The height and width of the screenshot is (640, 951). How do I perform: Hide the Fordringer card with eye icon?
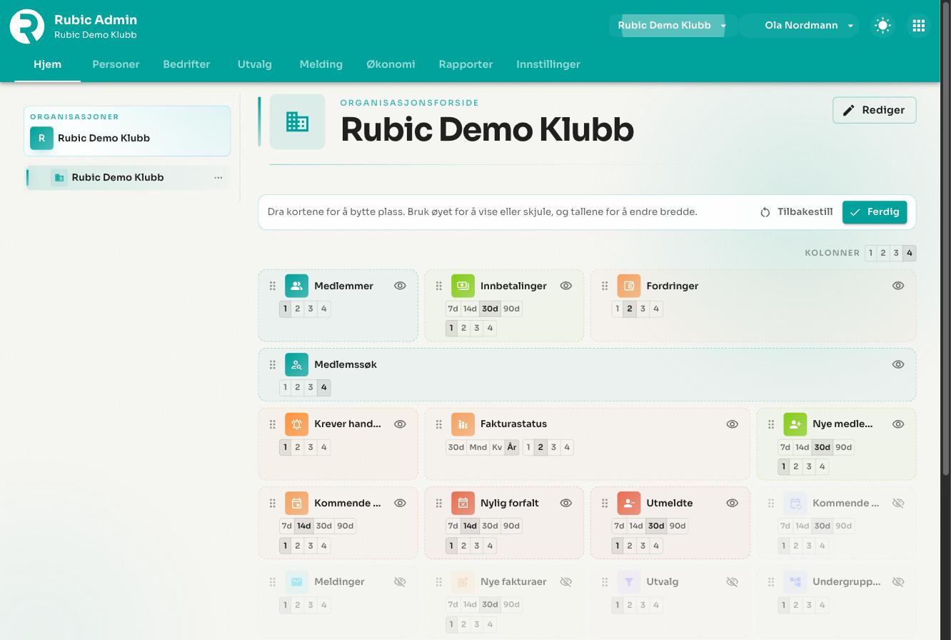(898, 286)
